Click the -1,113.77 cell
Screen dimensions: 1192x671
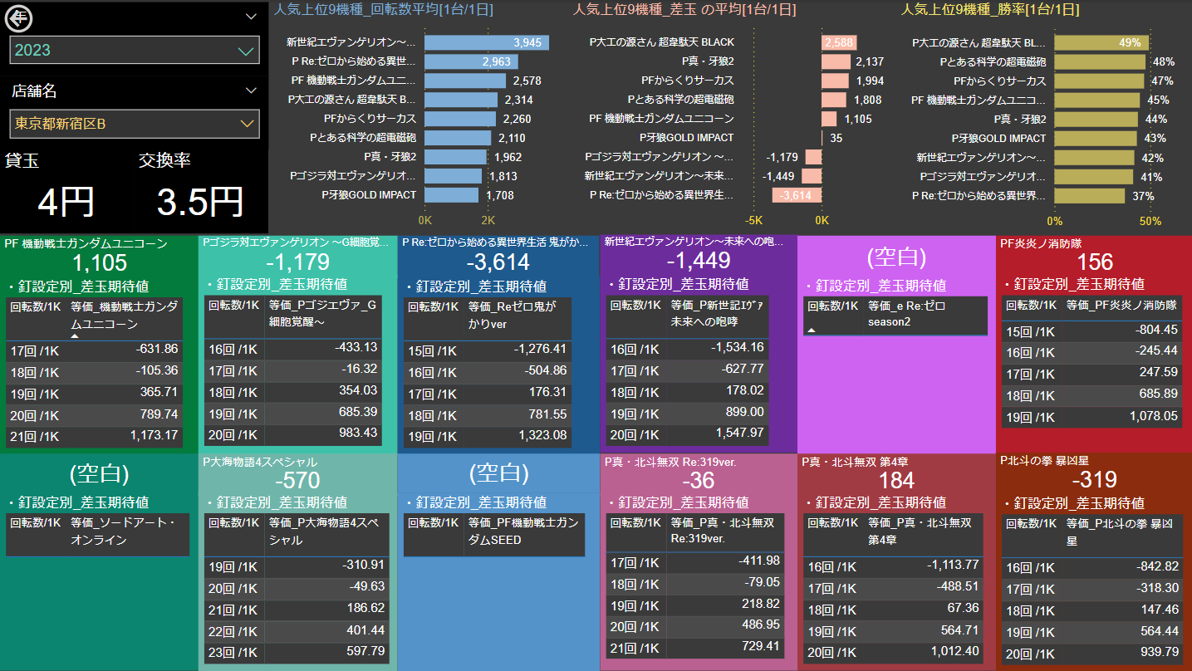click(x=953, y=565)
